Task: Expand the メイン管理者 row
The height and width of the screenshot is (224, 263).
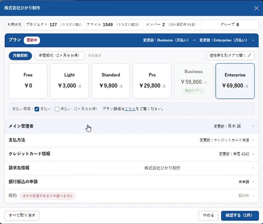Action: (131, 126)
